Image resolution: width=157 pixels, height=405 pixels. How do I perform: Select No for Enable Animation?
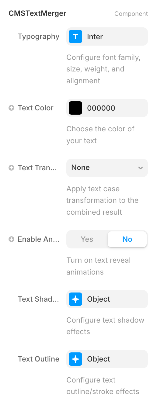(127, 239)
